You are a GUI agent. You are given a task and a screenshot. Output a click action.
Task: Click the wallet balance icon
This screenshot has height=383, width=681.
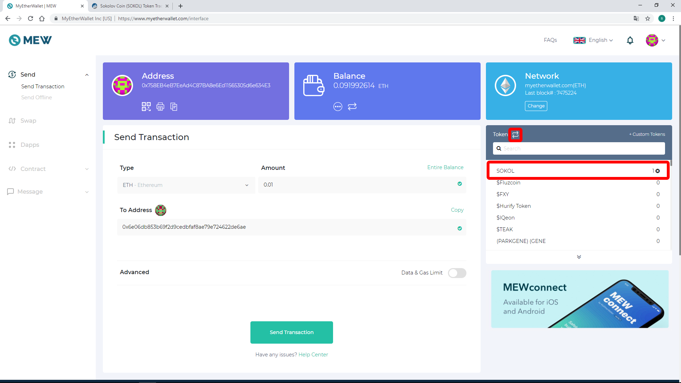[x=314, y=85]
